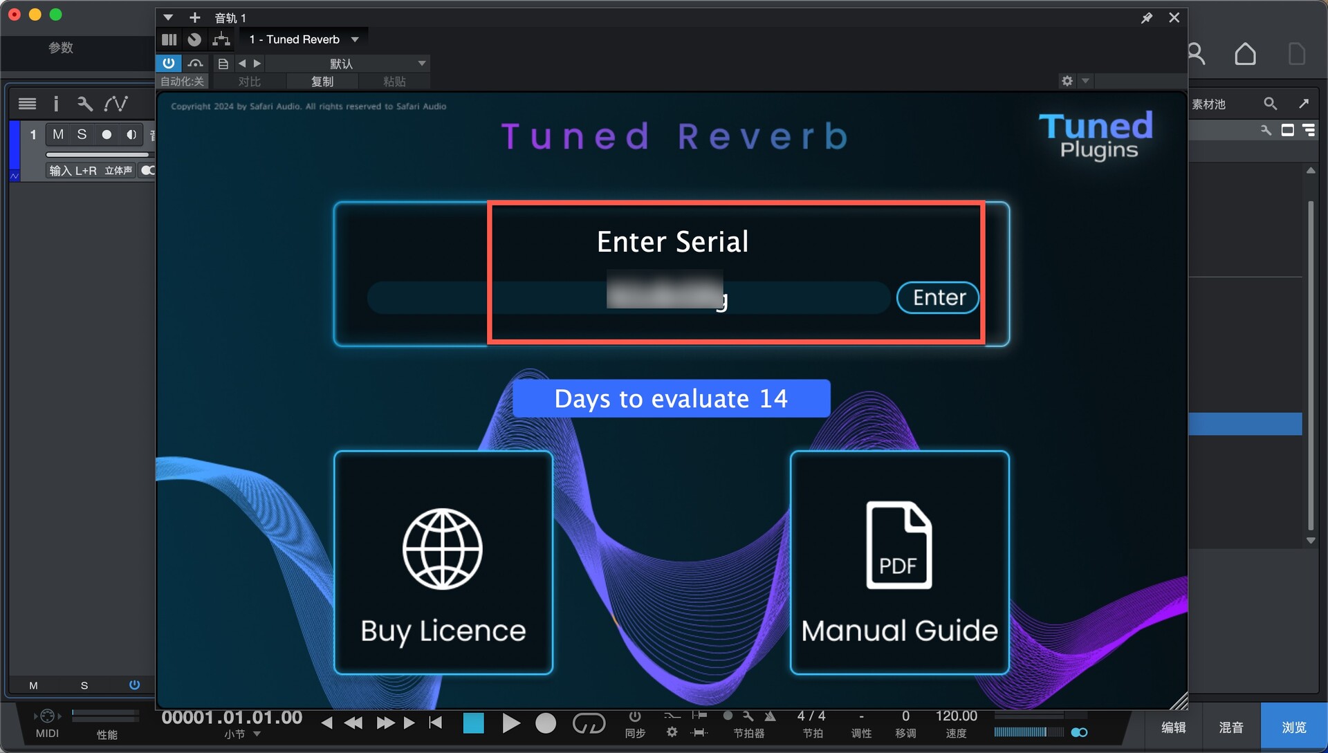Open the Buy Licence card
Image resolution: width=1328 pixels, height=753 pixels.
click(x=443, y=562)
